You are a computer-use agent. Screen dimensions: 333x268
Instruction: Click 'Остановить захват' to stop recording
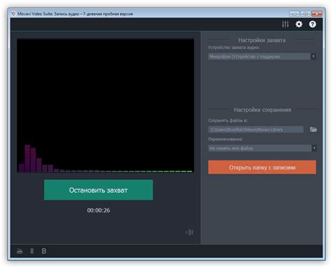pyautogui.click(x=98, y=190)
